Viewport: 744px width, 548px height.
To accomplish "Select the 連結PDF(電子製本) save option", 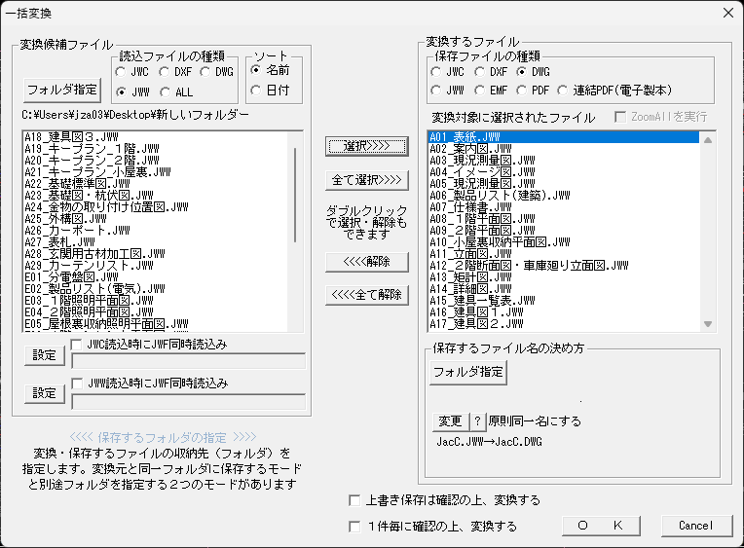I will pos(566,91).
